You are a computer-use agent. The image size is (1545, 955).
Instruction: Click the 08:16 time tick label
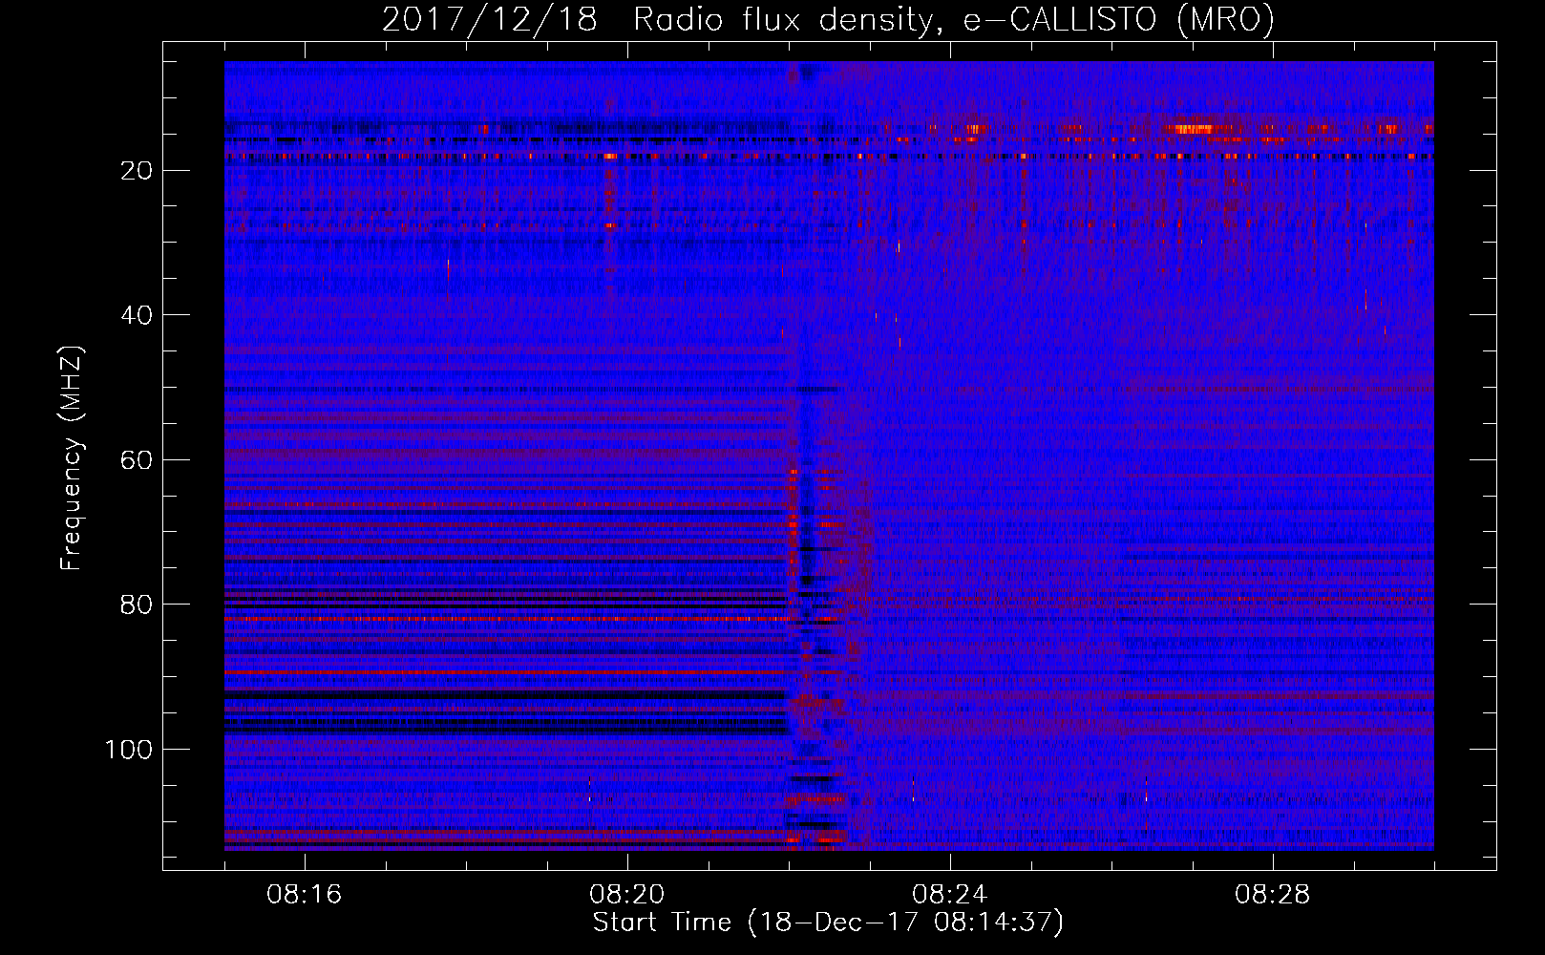click(304, 895)
